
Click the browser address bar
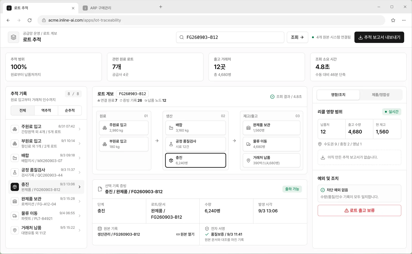211,20
